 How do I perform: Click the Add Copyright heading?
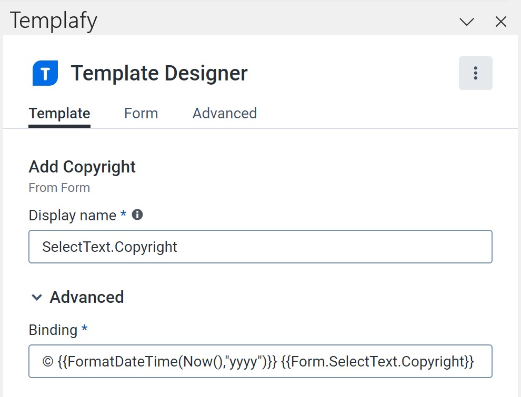pyautogui.click(x=82, y=167)
